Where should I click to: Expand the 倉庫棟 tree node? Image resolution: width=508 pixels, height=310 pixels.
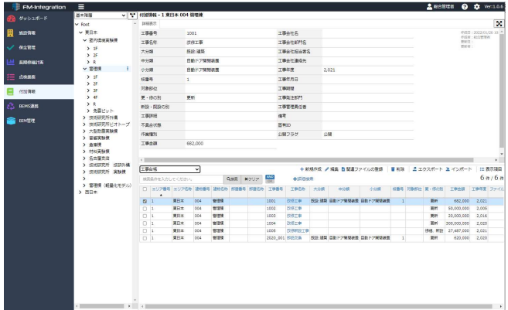84,145
